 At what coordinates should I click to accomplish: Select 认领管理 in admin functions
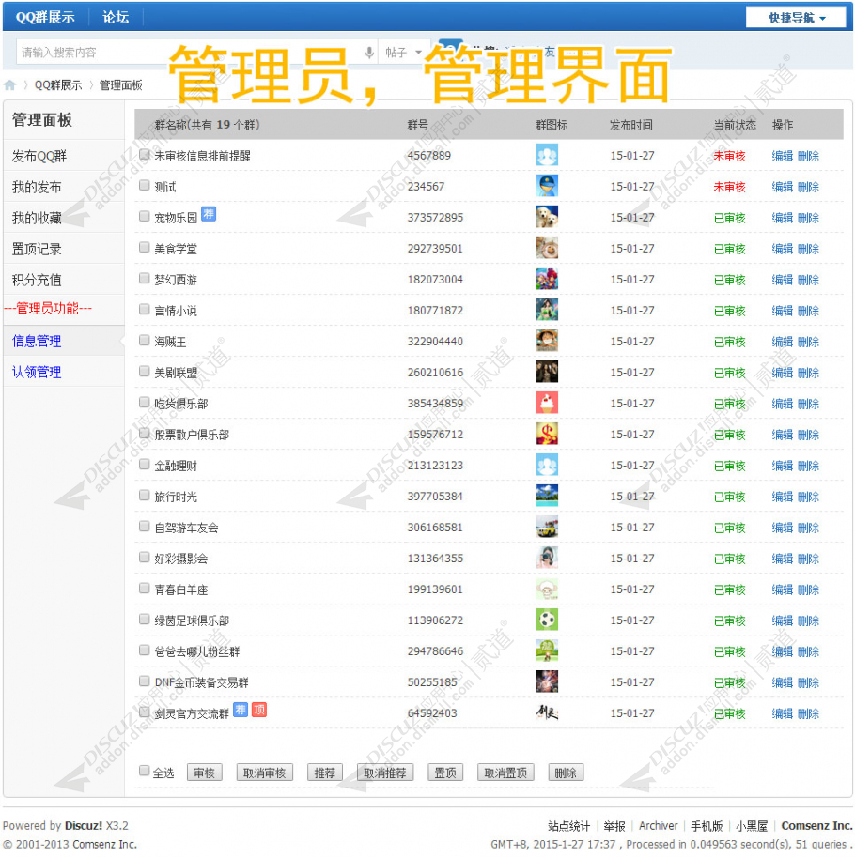64,373
